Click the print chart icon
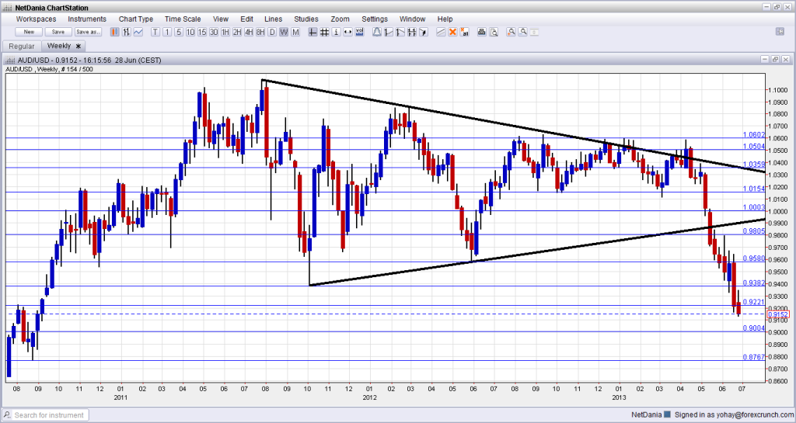The width and height of the screenshot is (796, 423). (482, 32)
